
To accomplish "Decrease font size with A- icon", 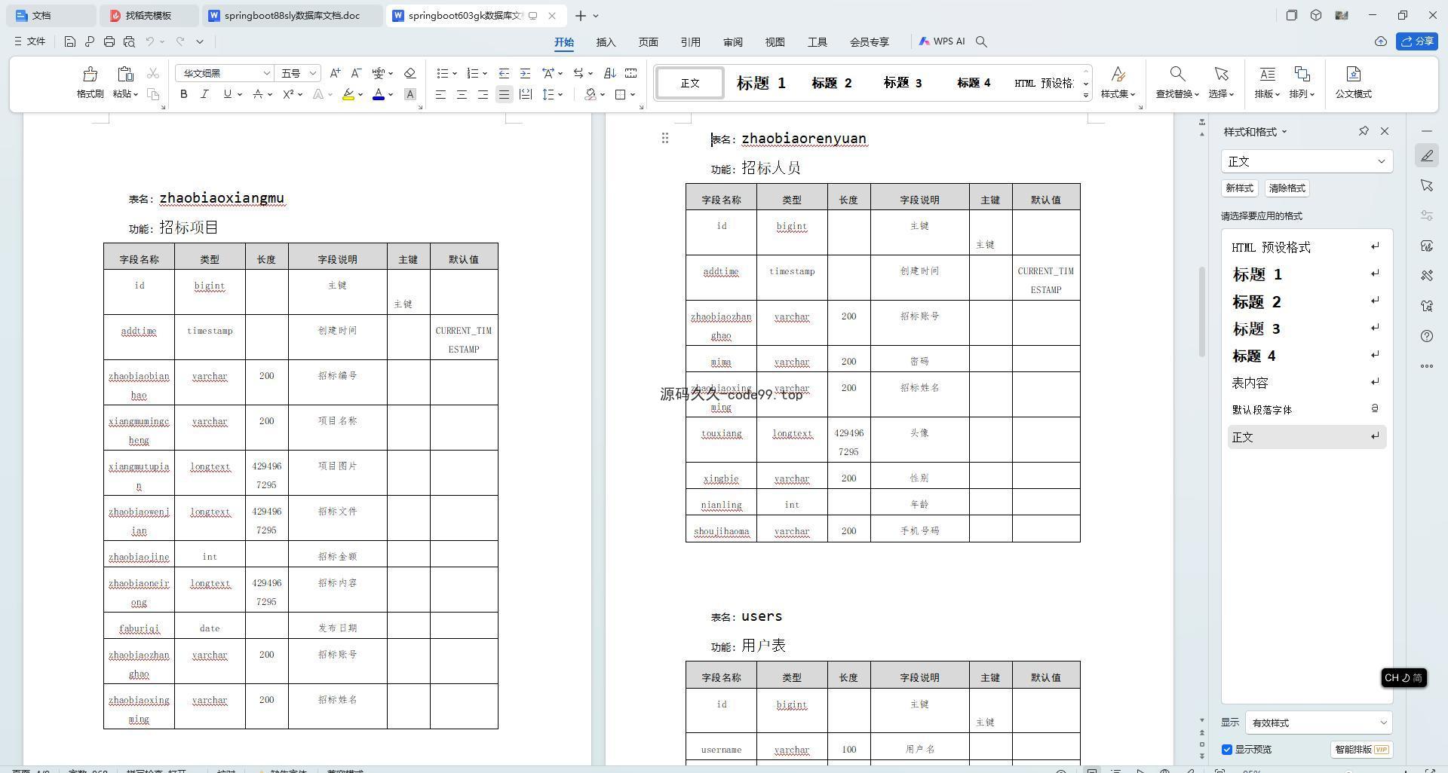I will point(356,73).
